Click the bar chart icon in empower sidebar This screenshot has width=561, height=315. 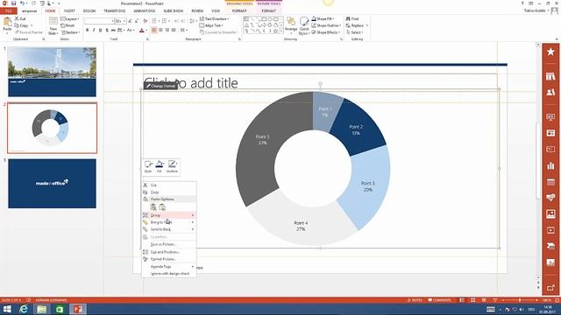[x=550, y=165]
